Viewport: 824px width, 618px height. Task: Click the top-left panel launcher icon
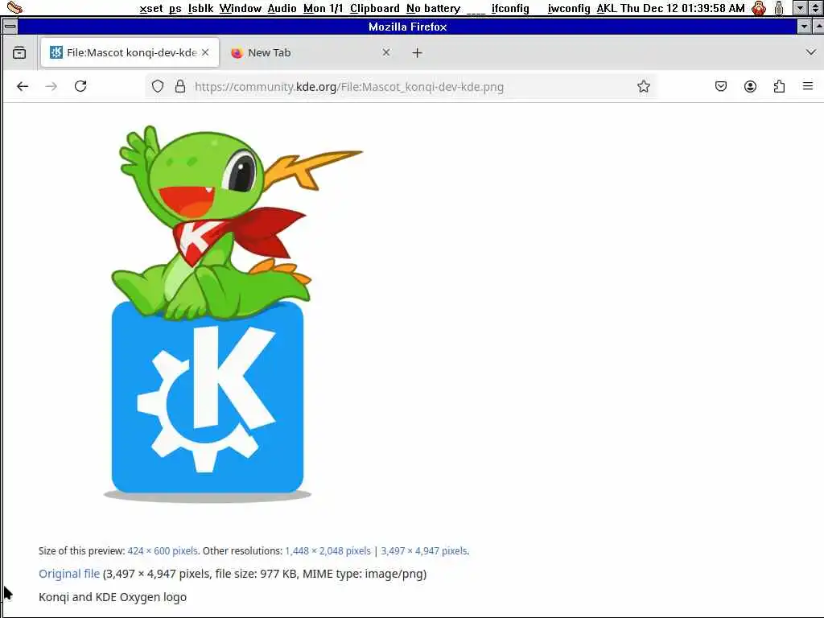click(x=14, y=7)
